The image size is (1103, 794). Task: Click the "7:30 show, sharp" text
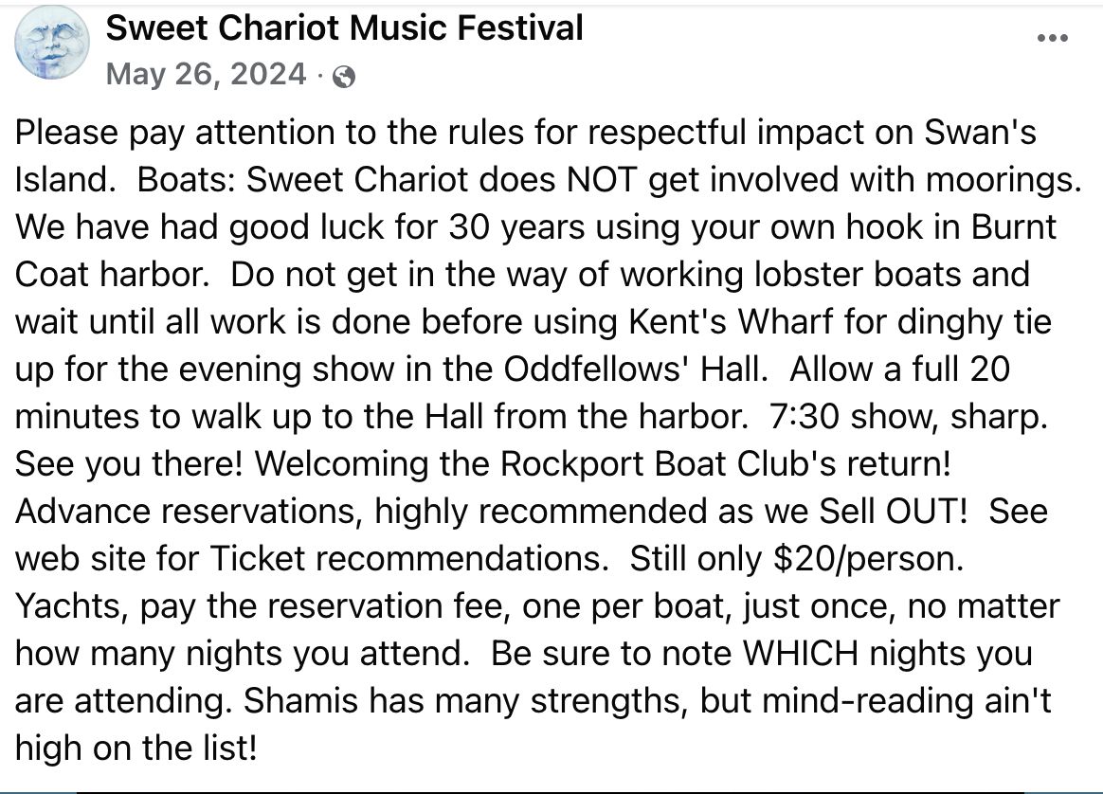[908, 416]
